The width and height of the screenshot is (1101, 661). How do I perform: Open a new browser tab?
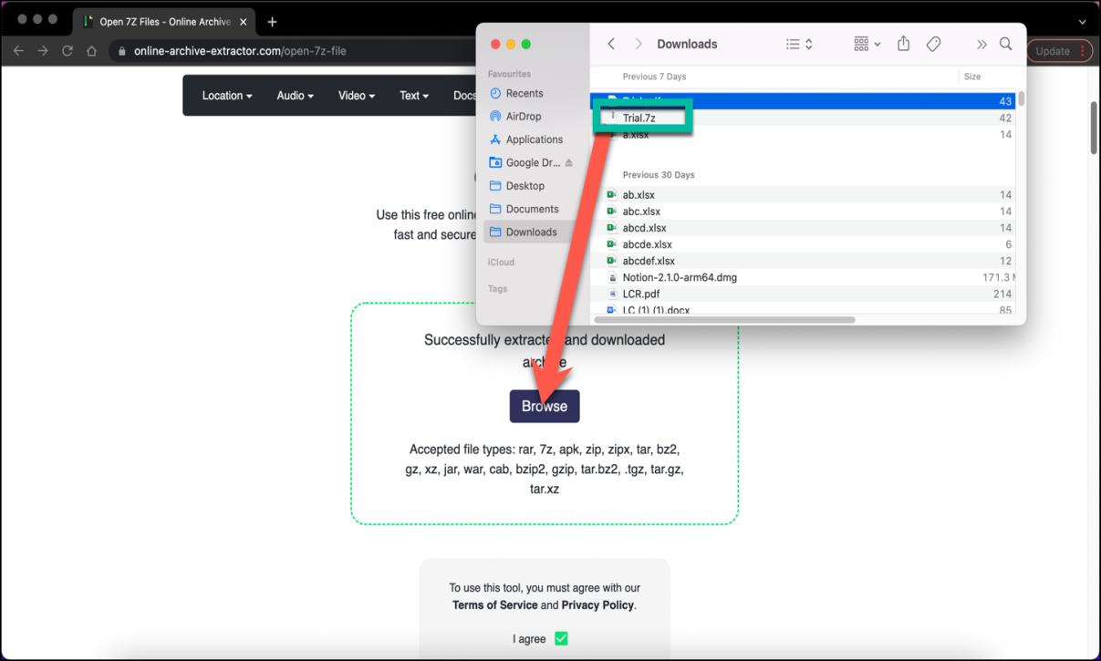pyautogui.click(x=272, y=22)
